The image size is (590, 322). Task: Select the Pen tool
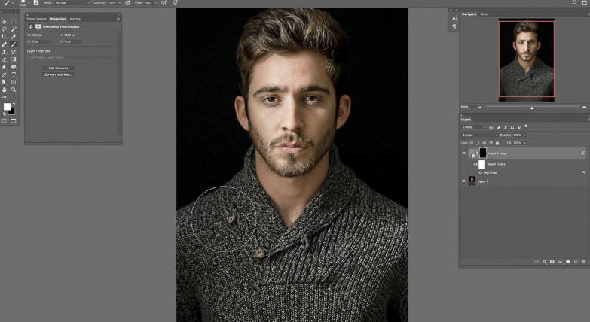coord(4,74)
